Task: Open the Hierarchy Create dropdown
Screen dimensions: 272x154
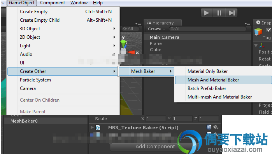Action: [156, 29]
